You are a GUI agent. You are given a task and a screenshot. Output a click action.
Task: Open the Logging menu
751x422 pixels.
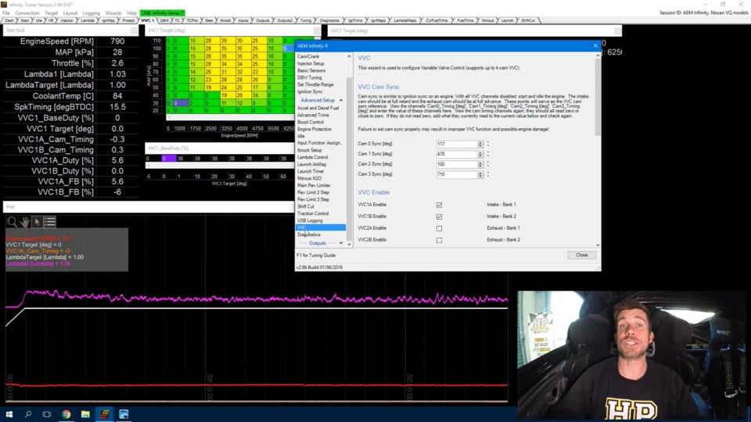(x=91, y=13)
